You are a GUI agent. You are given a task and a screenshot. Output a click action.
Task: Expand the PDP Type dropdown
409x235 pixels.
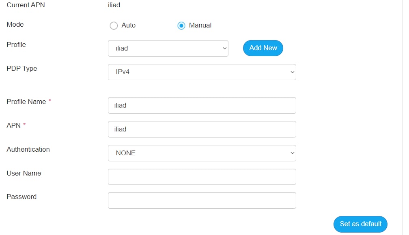(202, 72)
